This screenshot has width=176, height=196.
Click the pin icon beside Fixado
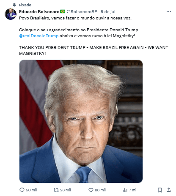[14, 5]
